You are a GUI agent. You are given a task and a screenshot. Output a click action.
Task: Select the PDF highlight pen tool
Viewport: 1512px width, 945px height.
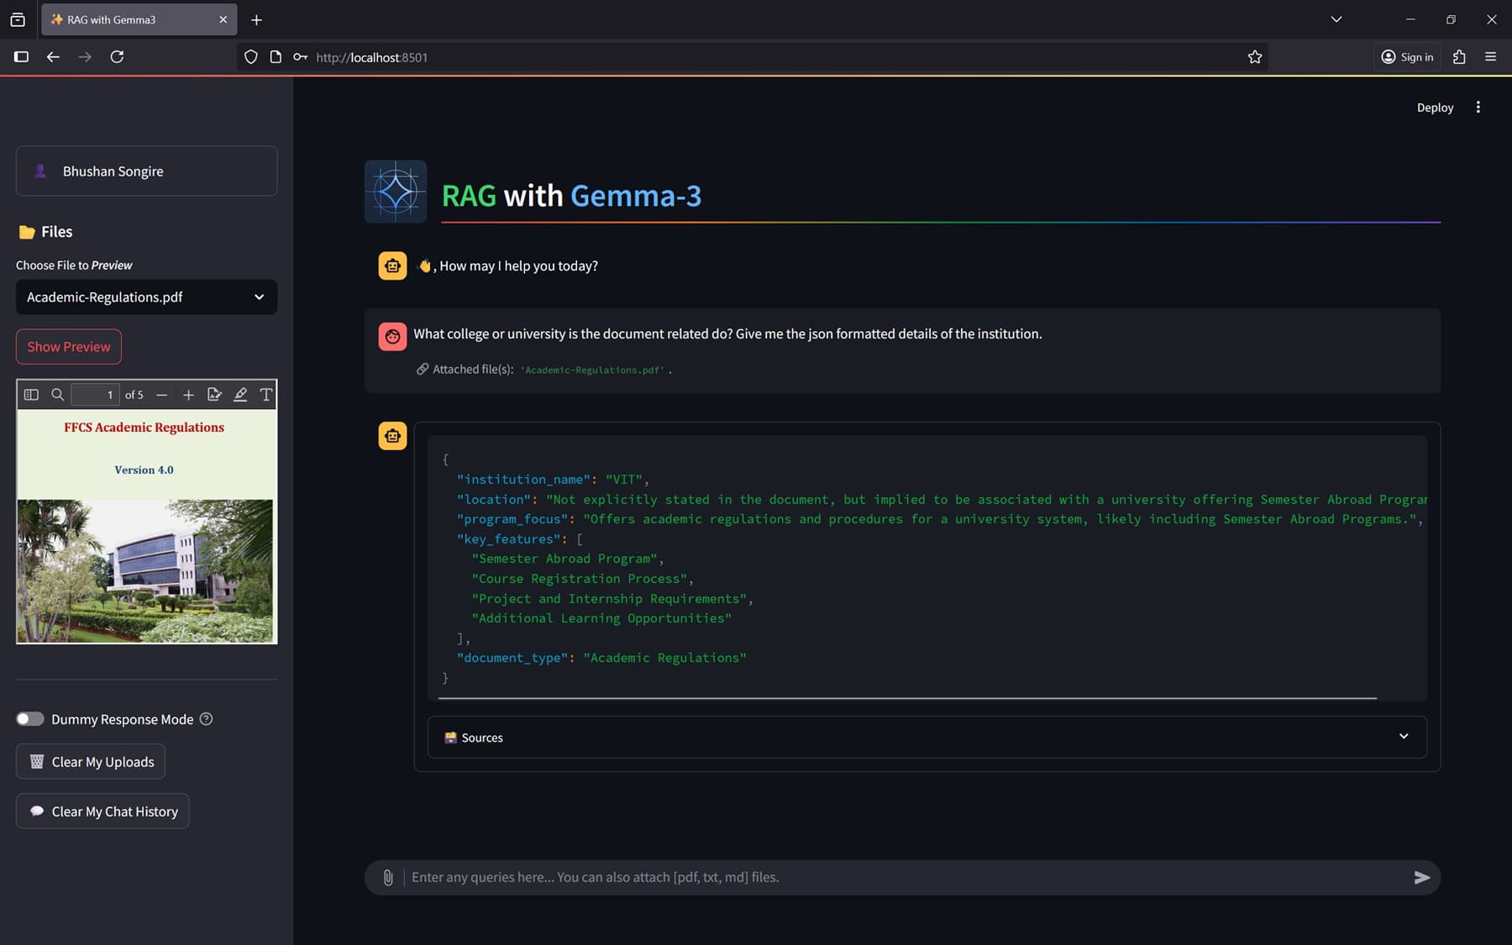pos(240,395)
